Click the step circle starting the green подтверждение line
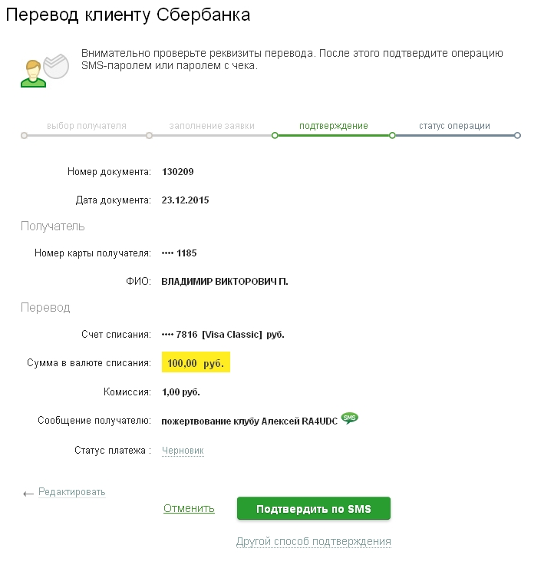 coord(275,136)
